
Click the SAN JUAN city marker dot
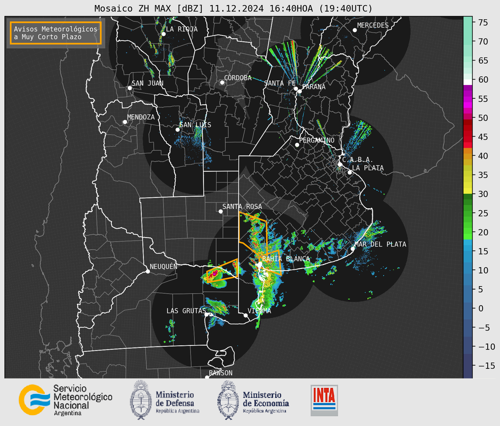pyautogui.click(x=130, y=88)
